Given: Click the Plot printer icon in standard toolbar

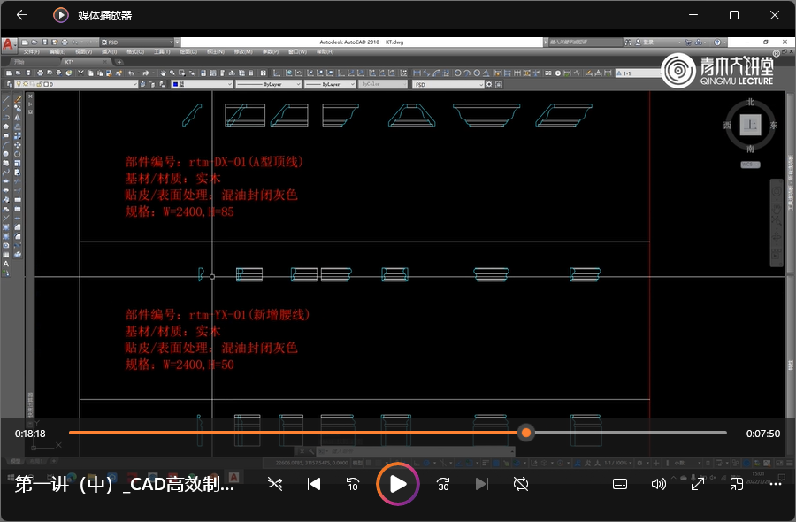Looking at the screenshot, I should [x=40, y=73].
